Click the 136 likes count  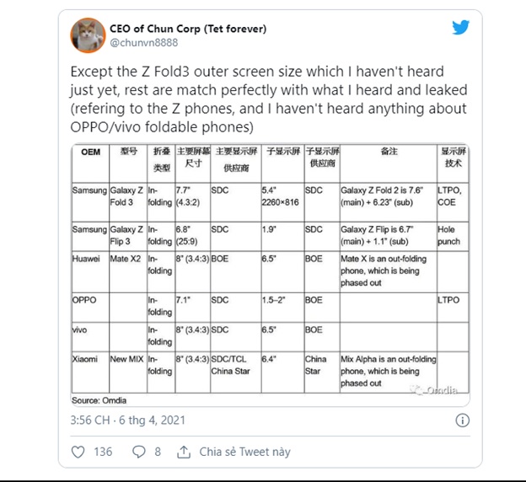click(x=103, y=452)
